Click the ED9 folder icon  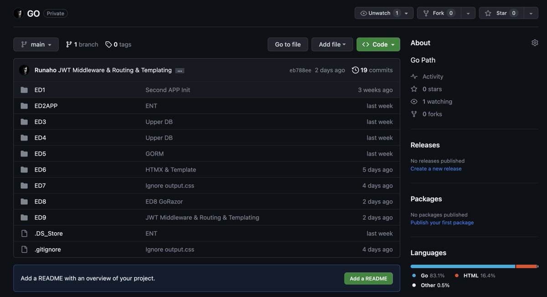[x=24, y=217]
